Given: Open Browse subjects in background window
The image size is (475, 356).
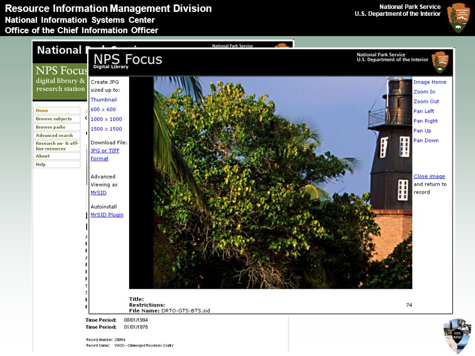Looking at the screenshot, I should (x=56, y=119).
